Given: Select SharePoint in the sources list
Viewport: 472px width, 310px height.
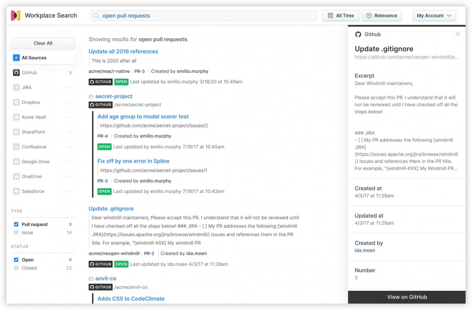Looking at the screenshot, I should click(33, 132).
